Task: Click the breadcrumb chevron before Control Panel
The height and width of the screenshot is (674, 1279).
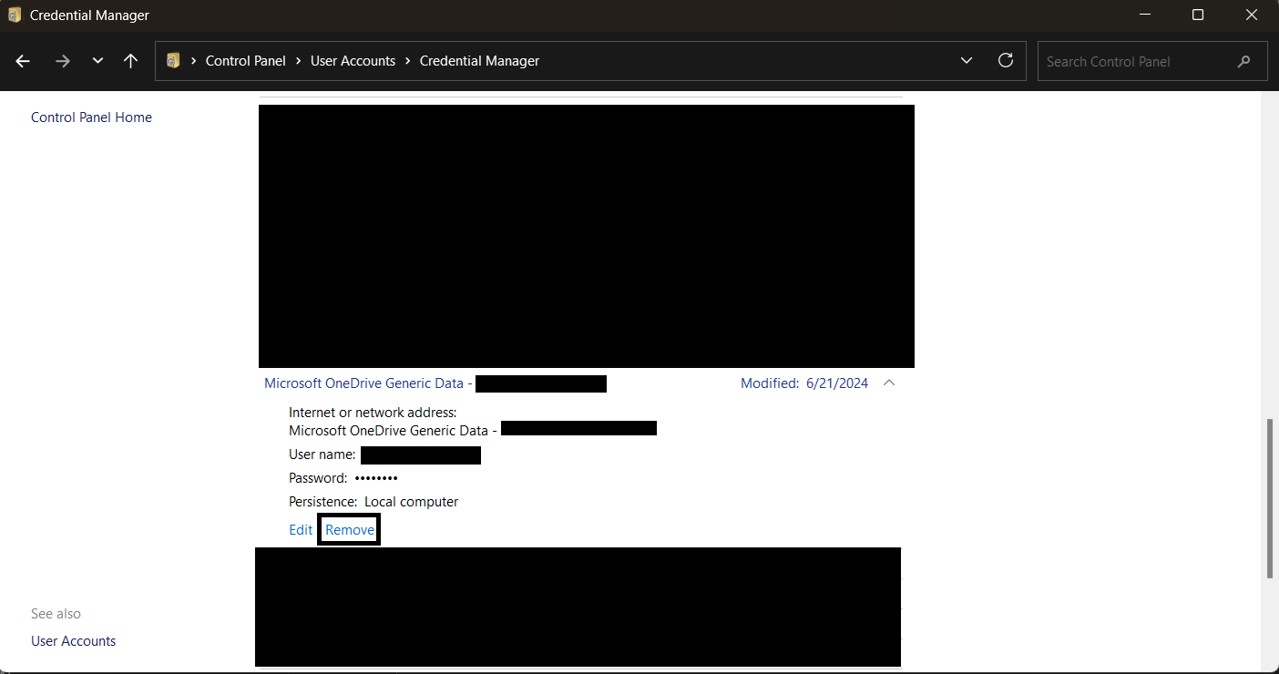Action: 194,61
